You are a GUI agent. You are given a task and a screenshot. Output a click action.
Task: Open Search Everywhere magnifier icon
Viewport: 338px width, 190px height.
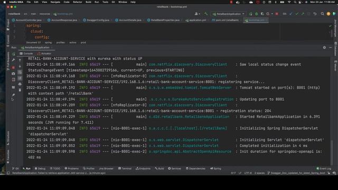tap(323, 14)
